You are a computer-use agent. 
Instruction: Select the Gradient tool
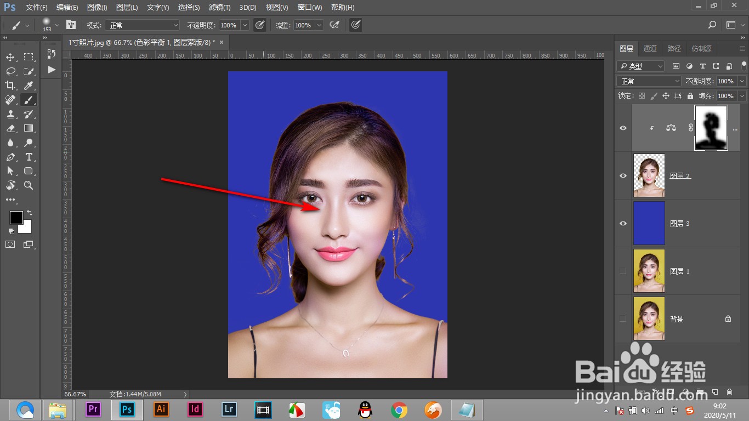29,128
